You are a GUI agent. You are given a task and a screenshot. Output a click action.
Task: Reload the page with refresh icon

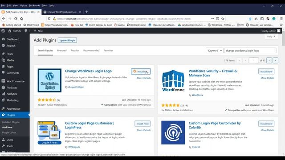16,19
